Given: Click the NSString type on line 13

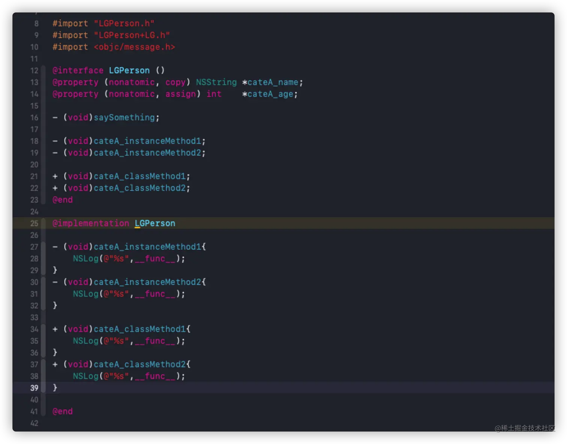Looking at the screenshot, I should pyautogui.click(x=216, y=82).
